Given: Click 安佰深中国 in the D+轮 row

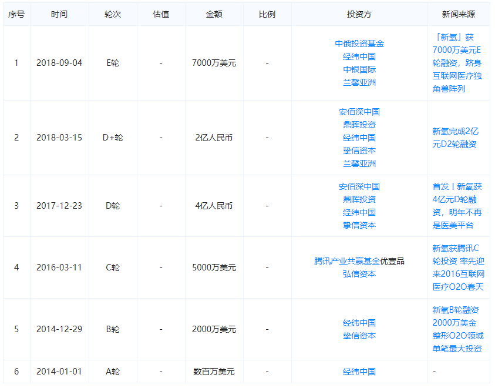Looking at the screenshot, I should [x=359, y=112].
